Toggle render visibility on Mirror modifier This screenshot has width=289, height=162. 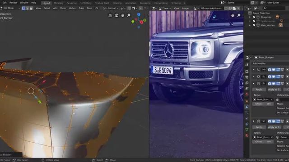270,70
